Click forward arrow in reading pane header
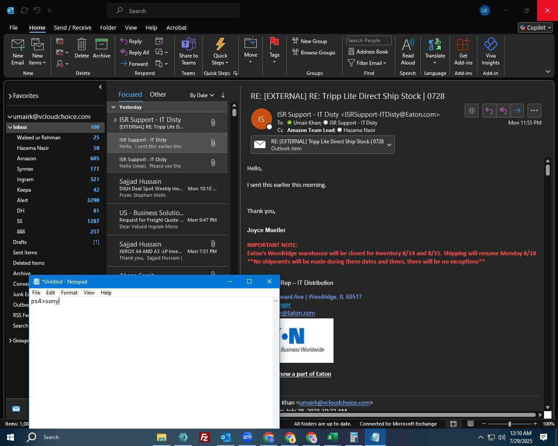This screenshot has width=558, height=446. [517, 111]
